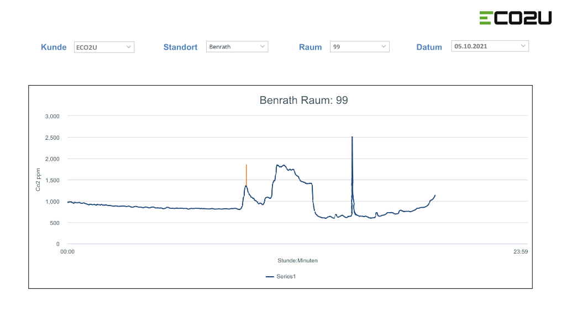Click the orange vertical marker line
The image size is (561, 311).
[247, 174]
